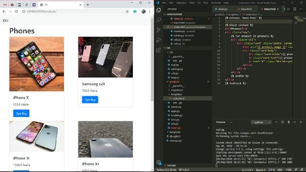The height and width of the screenshot is (172, 306).
Task: Close the terminal panel
Action: pos(301,122)
